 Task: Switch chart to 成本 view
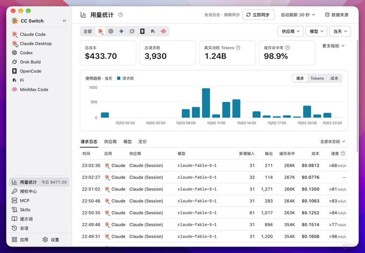[334, 78]
